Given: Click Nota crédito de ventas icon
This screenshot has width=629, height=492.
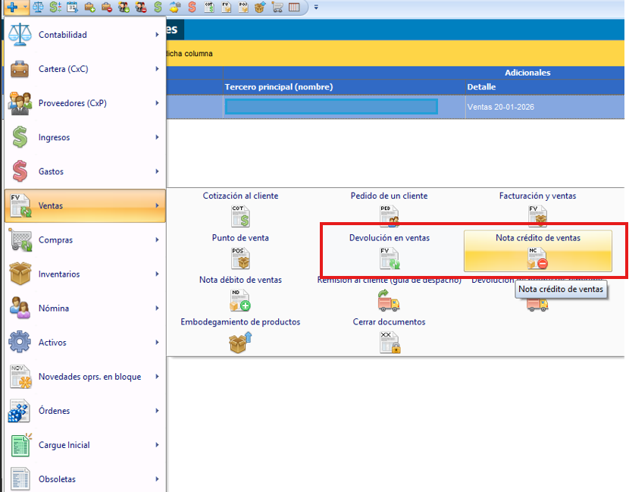Looking at the screenshot, I should (537, 259).
